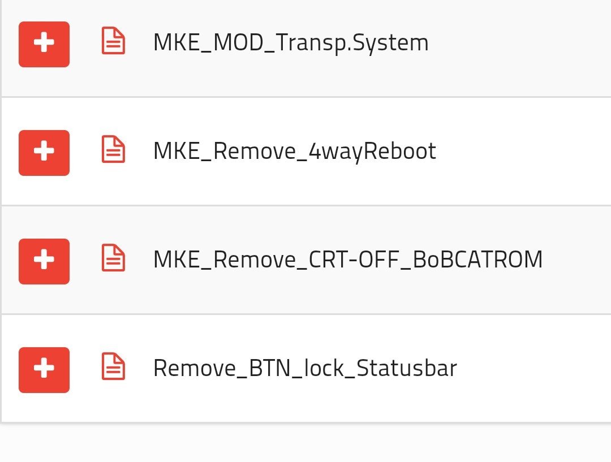Select empty space right of Remove_BTN_lock_Statusbar text
This screenshot has height=462, width=611.
pos(534,369)
